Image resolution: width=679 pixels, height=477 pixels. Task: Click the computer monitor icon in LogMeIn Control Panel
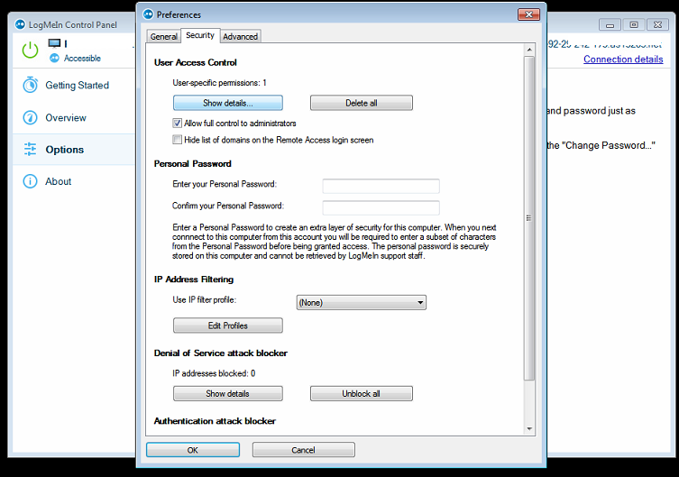click(55, 43)
